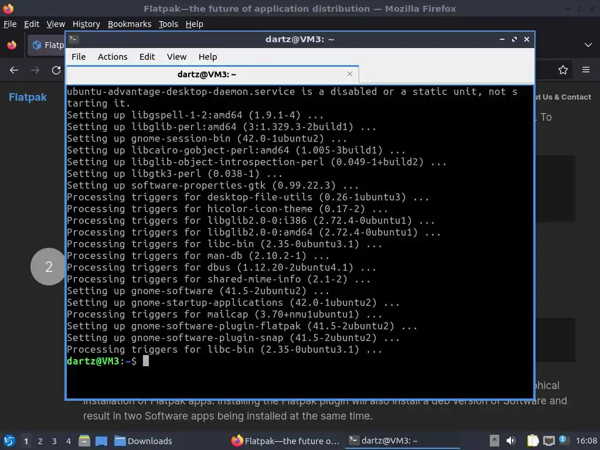Switch to workspace 2

coord(40,441)
